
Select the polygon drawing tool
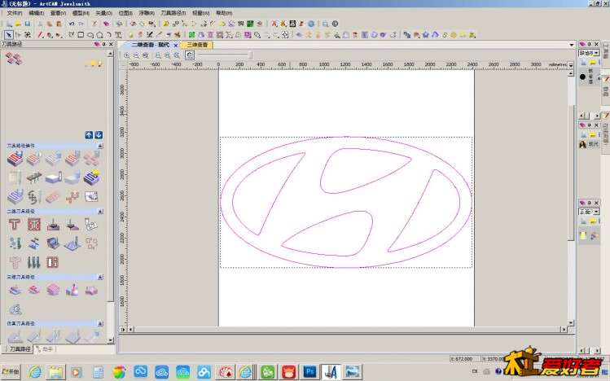coord(99,35)
